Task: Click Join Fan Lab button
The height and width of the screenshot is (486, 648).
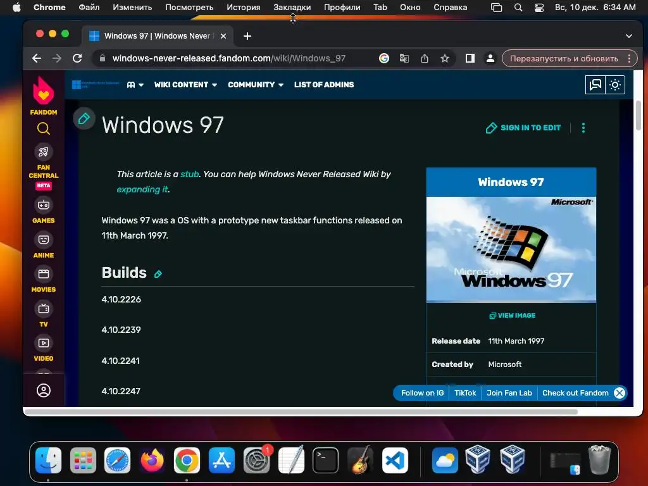Action: (509, 393)
